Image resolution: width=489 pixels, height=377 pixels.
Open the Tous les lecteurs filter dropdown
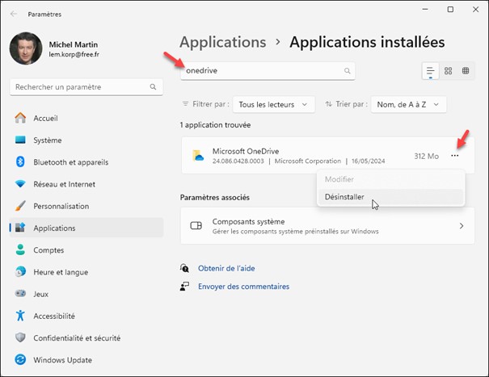pos(275,104)
